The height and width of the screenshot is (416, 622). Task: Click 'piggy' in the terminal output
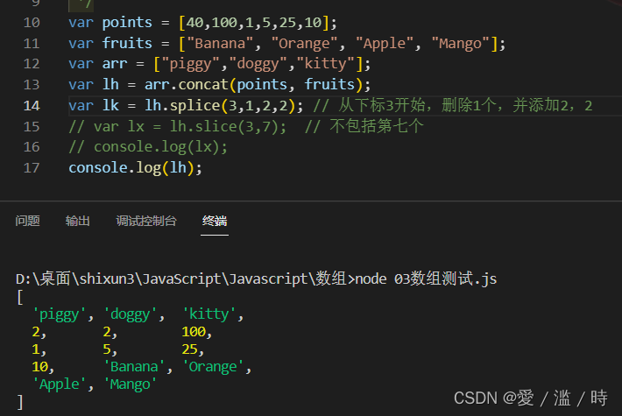pyautogui.click(x=59, y=314)
